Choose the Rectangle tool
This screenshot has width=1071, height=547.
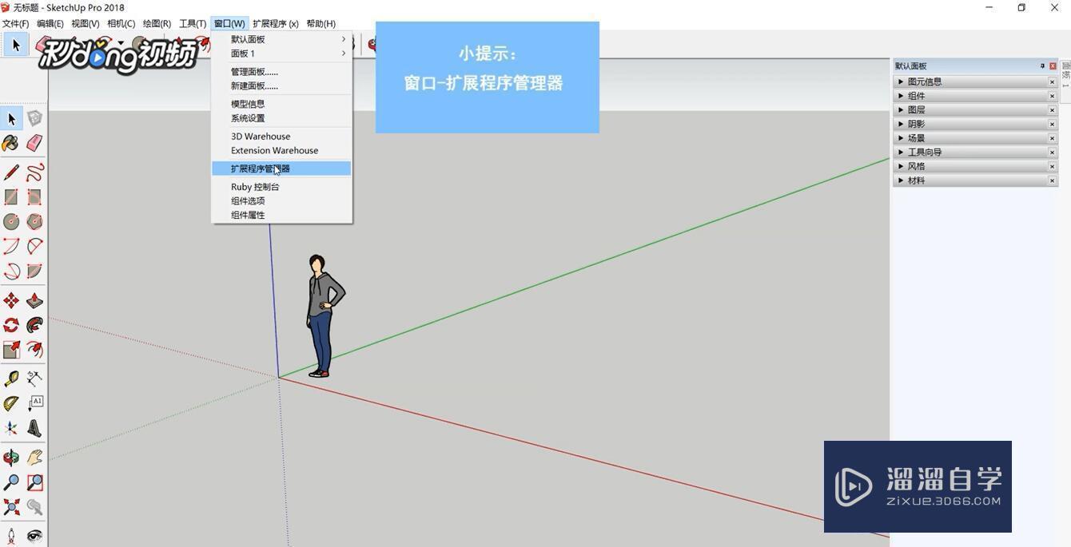pos(11,196)
